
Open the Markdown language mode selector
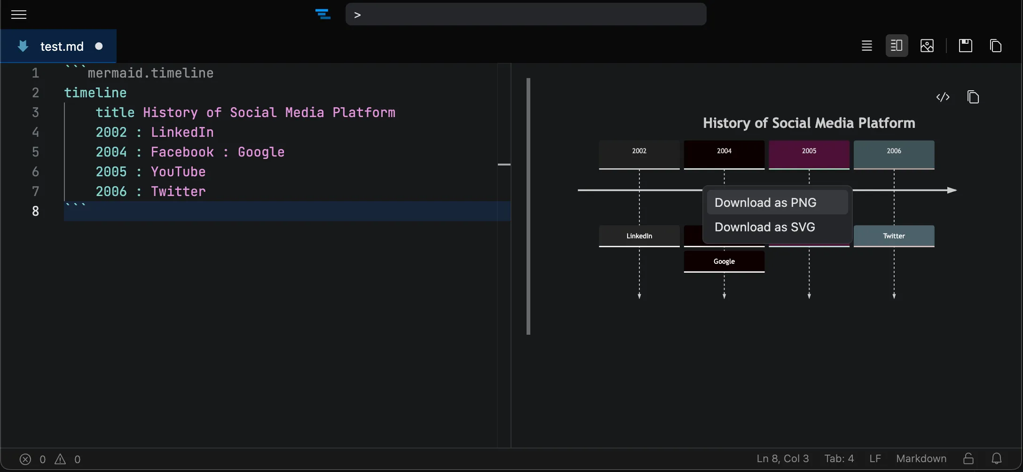(921, 458)
